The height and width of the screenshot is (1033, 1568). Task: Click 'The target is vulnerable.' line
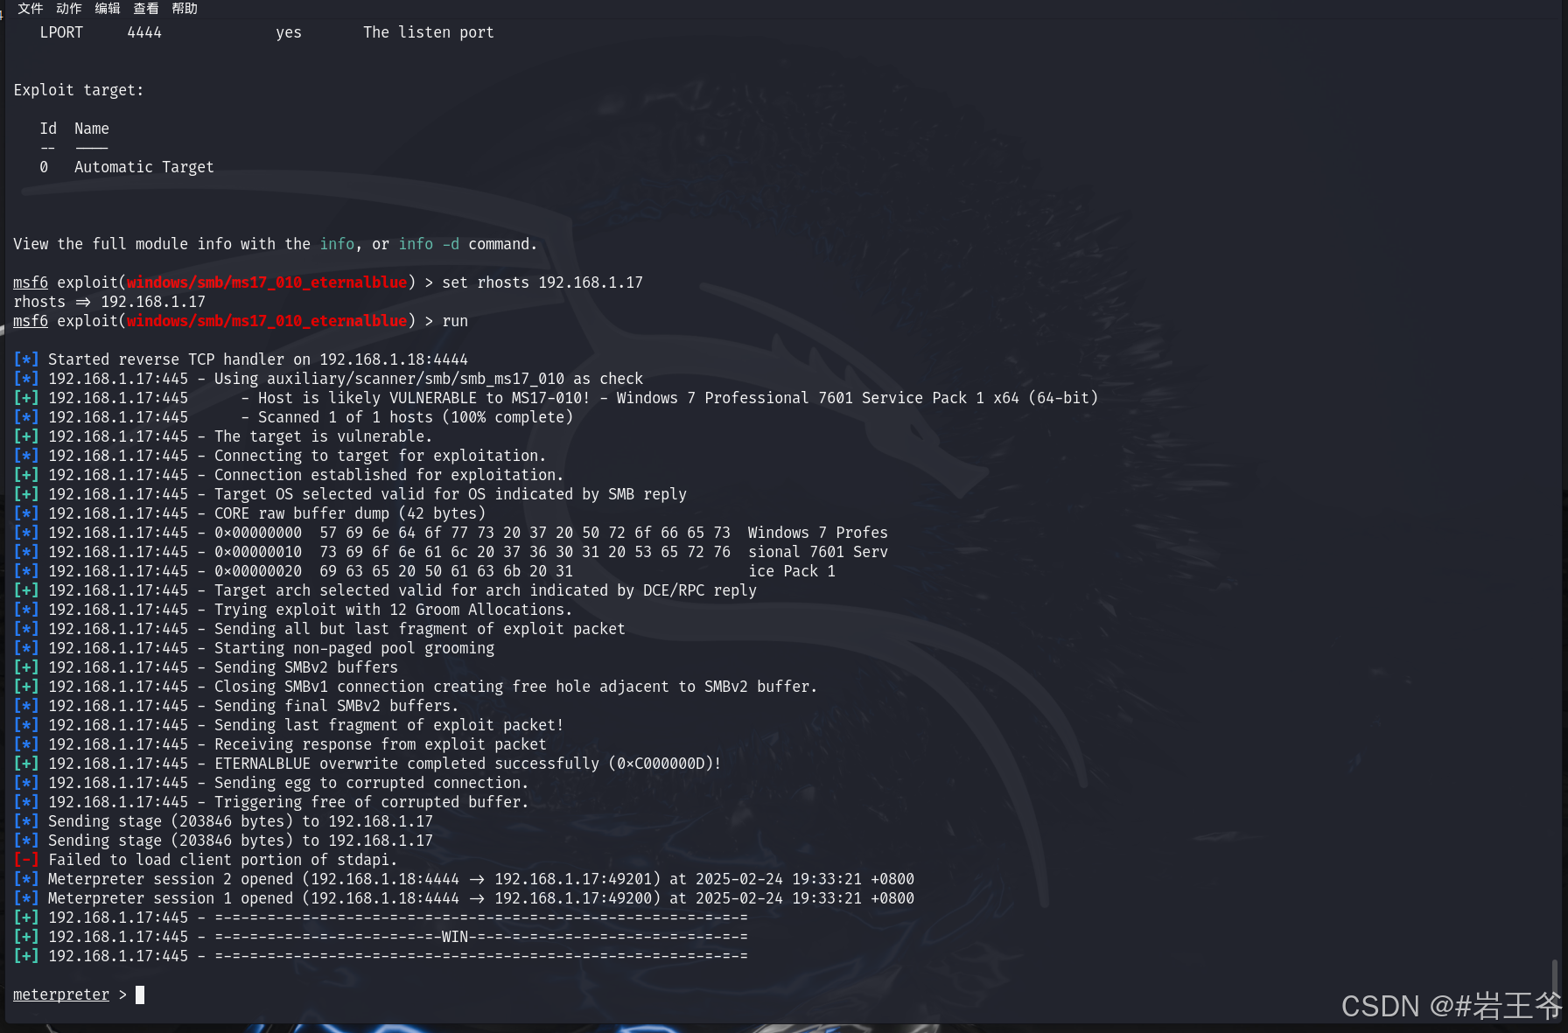[x=223, y=436]
